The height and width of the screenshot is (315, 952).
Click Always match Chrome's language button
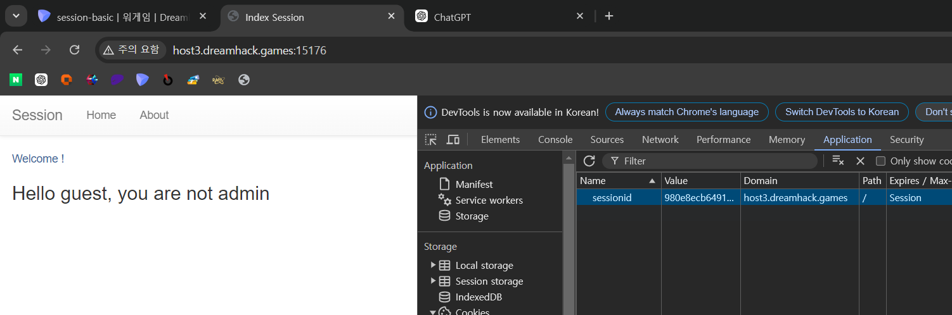click(x=687, y=112)
